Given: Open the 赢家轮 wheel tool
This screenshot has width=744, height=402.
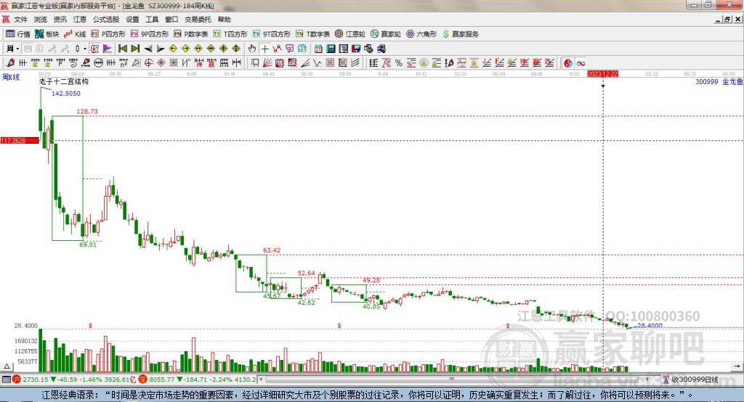Looking at the screenshot, I should click(386, 34).
